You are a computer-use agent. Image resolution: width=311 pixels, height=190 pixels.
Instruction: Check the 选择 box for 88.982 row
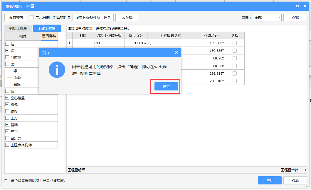tap(234, 58)
